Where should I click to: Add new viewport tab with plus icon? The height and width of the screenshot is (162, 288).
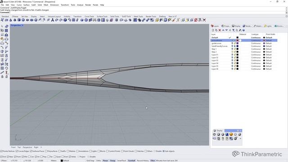click(x=41, y=147)
